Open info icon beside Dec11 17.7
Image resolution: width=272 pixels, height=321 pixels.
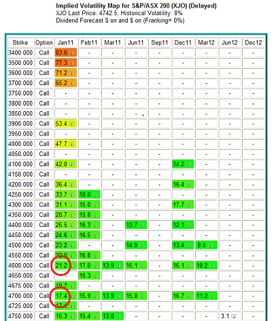189,205
